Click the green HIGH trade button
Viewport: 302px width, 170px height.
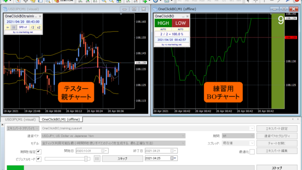[163, 23]
